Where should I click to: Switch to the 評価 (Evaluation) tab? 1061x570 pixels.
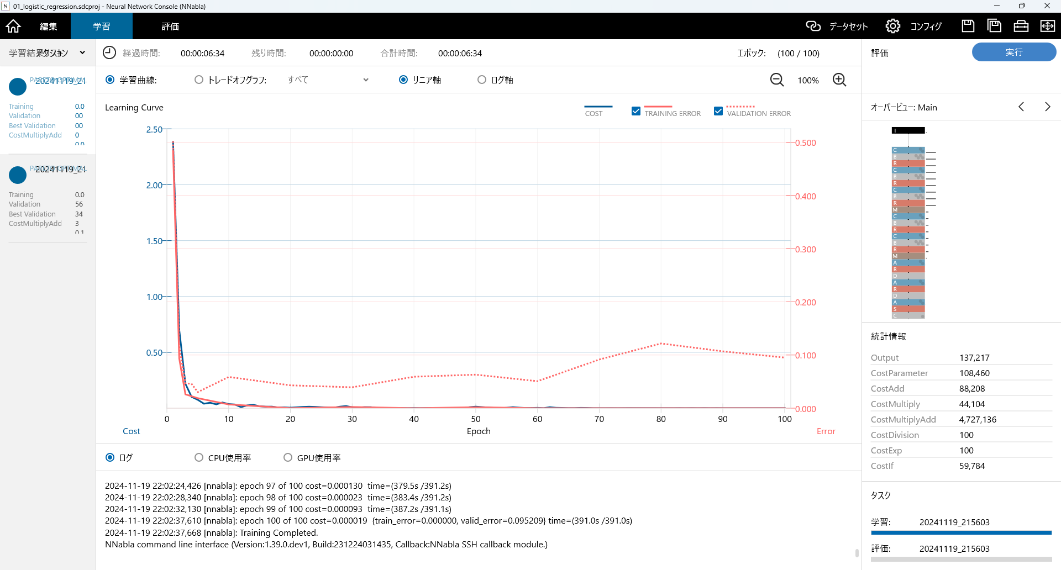click(170, 26)
